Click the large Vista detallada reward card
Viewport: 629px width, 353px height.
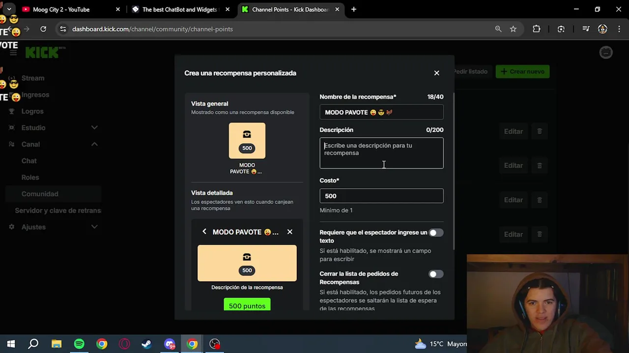tap(247, 263)
